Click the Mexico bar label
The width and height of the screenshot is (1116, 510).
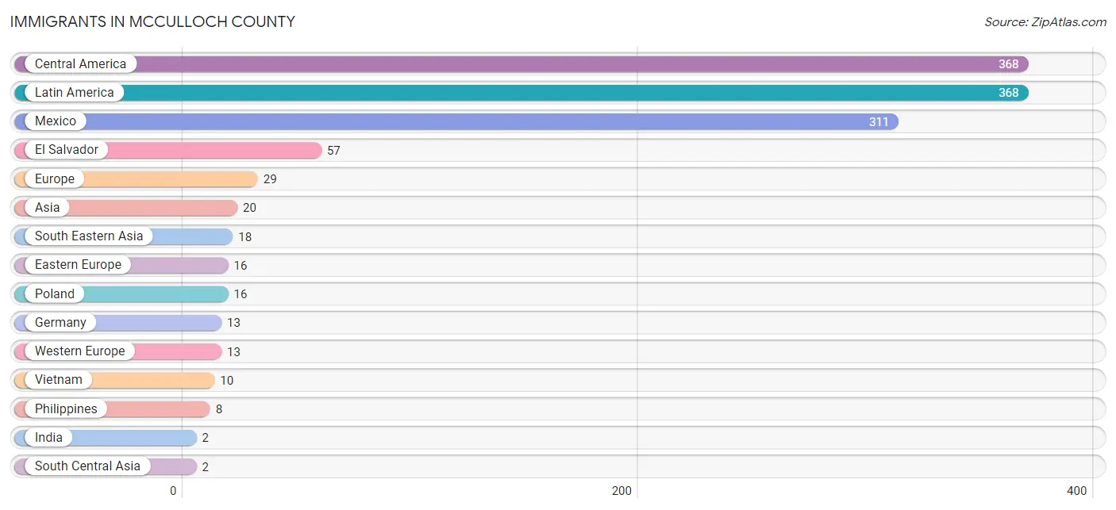tap(56, 121)
